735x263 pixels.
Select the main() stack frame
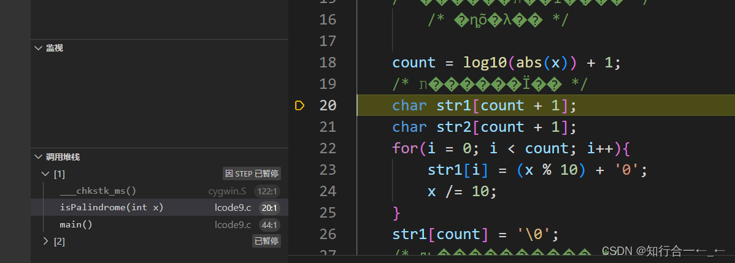160,224
